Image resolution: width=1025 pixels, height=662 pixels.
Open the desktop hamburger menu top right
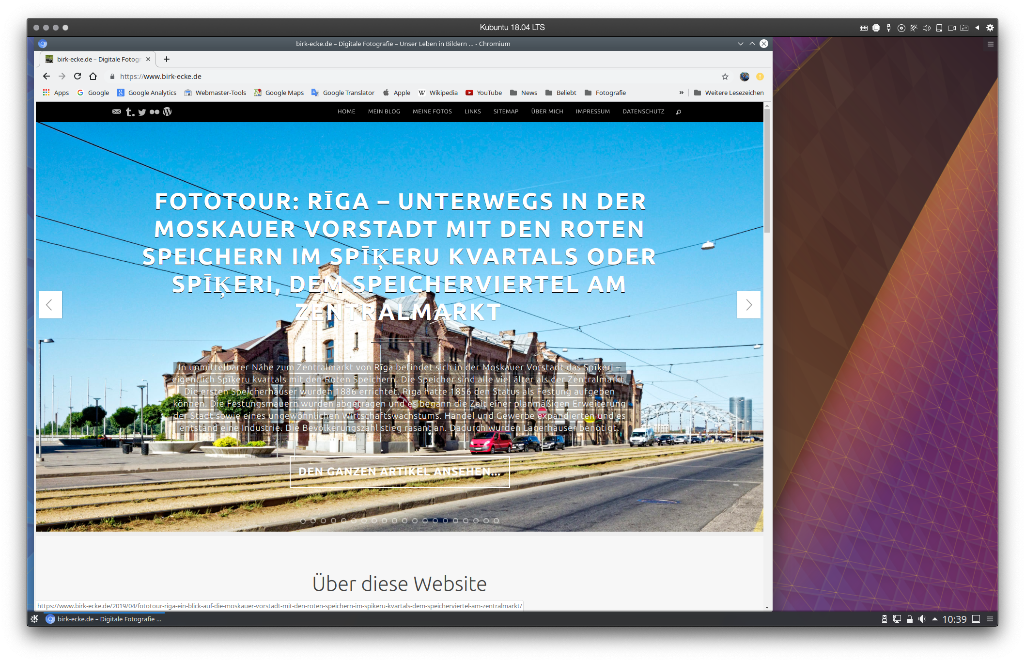pos(991,44)
